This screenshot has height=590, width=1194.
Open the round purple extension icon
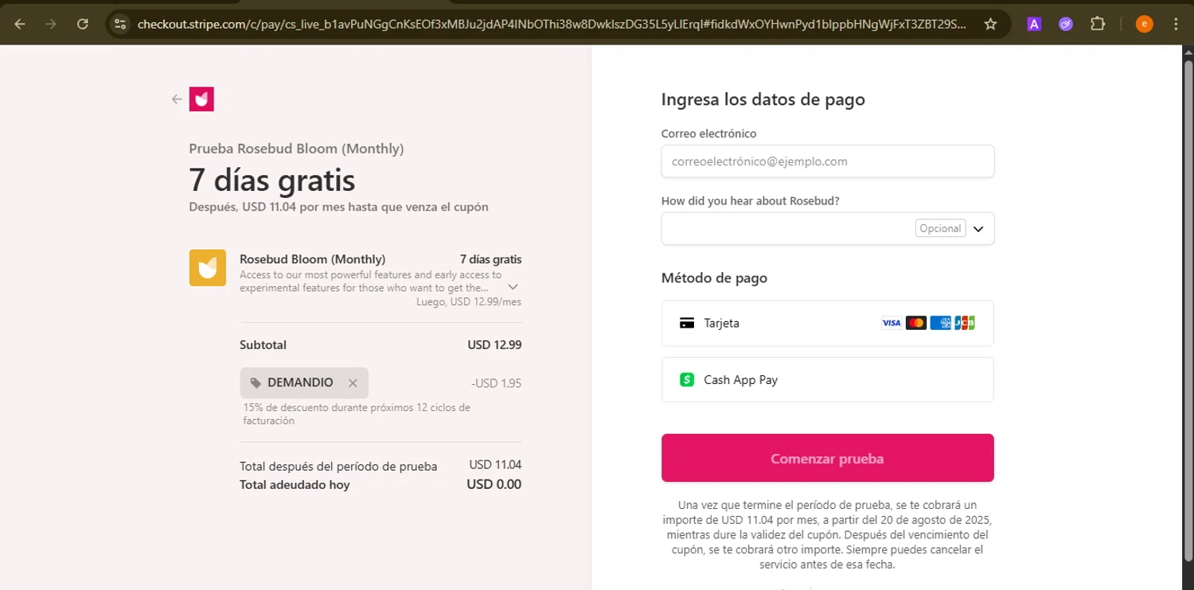coord(1066,24)
